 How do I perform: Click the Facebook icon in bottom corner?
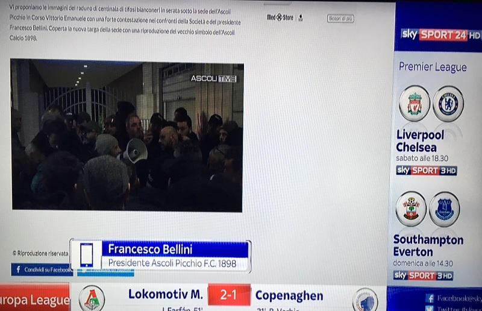430,298
